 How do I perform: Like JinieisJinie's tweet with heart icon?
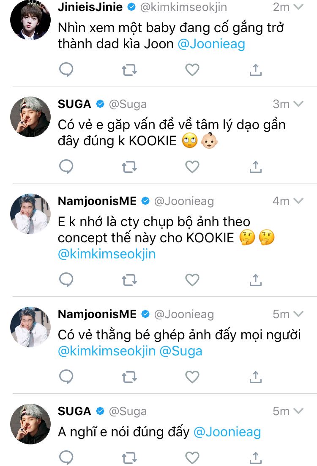192,70
